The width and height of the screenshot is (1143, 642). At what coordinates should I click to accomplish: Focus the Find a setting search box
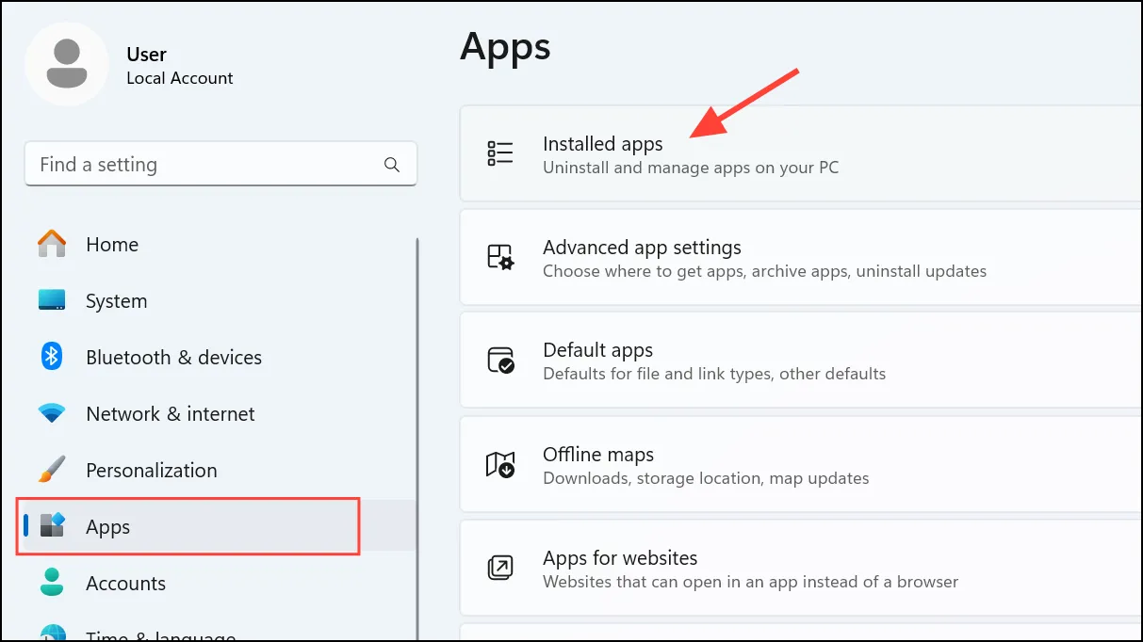coord(220,165)
